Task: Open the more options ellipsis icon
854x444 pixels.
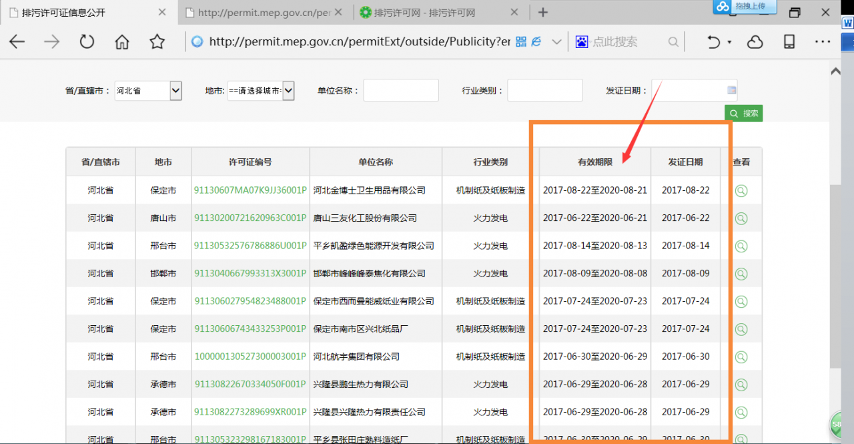Action: pos(822,41)
